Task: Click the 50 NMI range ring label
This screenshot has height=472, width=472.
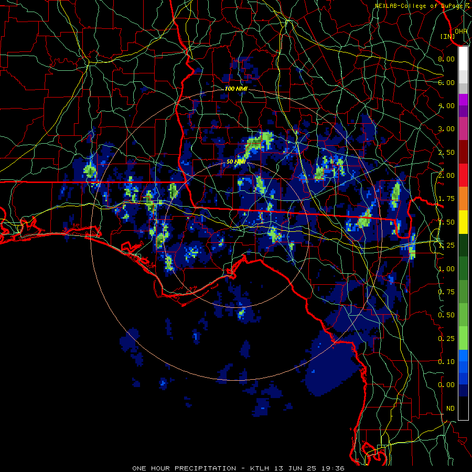Action: coord(236,162)
